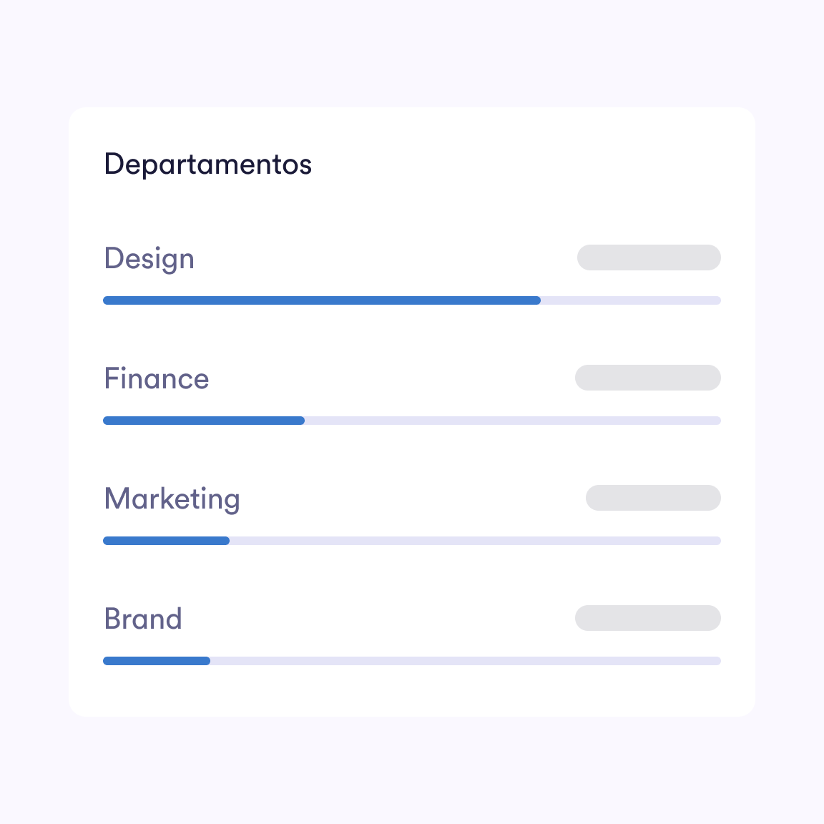
Task: Click the blue end of Design progress
Action: pos(537,300)
